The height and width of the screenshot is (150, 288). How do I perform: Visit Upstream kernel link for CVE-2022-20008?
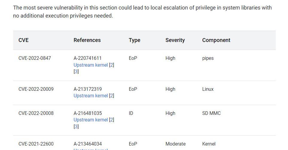pyautogui.click(x=91, y=120)
